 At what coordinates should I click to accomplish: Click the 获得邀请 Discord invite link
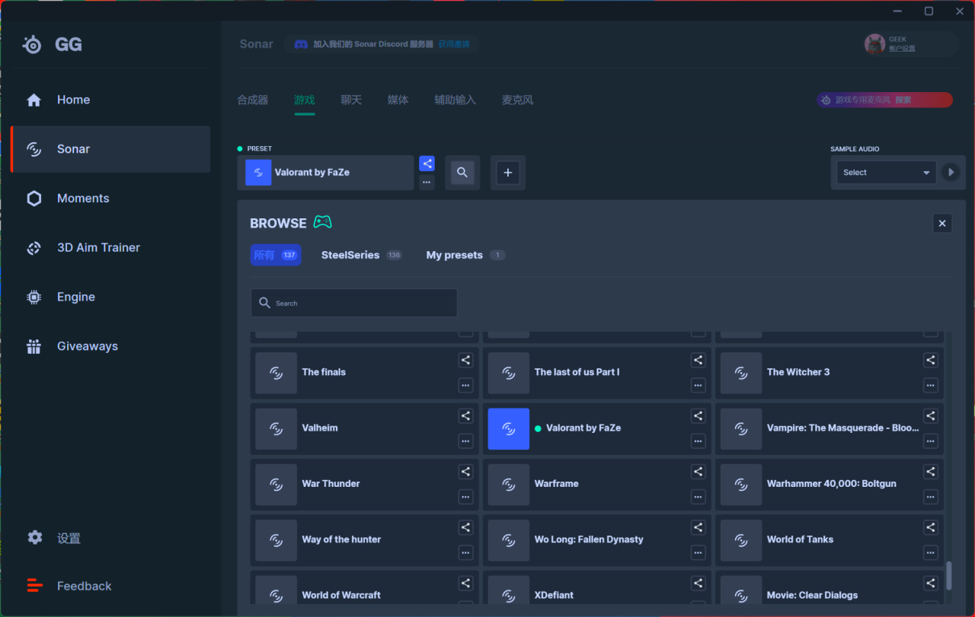(x=454, y=44)
